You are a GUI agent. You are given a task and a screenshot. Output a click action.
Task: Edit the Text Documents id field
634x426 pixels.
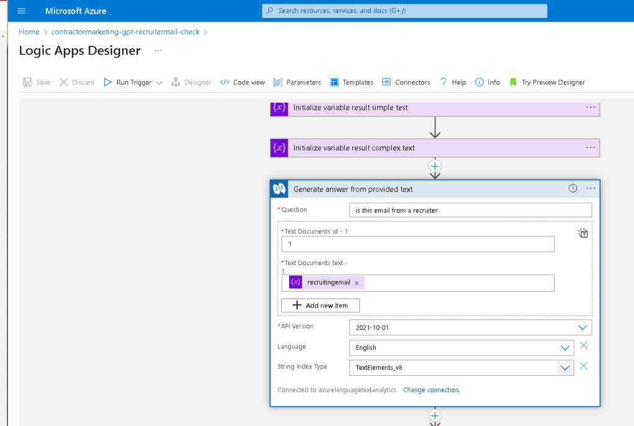click(x=418, y=244)
